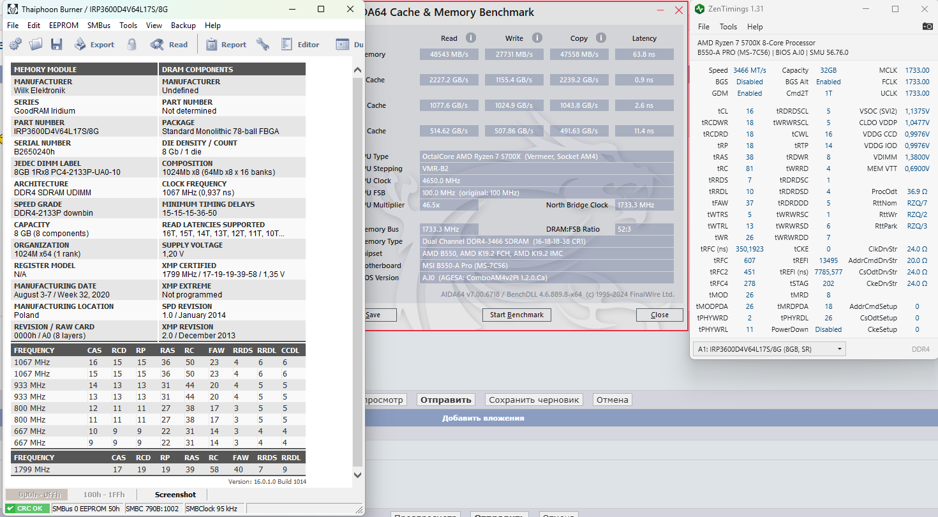Open the Edit menu in Thaiphoon Burner

click(x=34, y=26)
